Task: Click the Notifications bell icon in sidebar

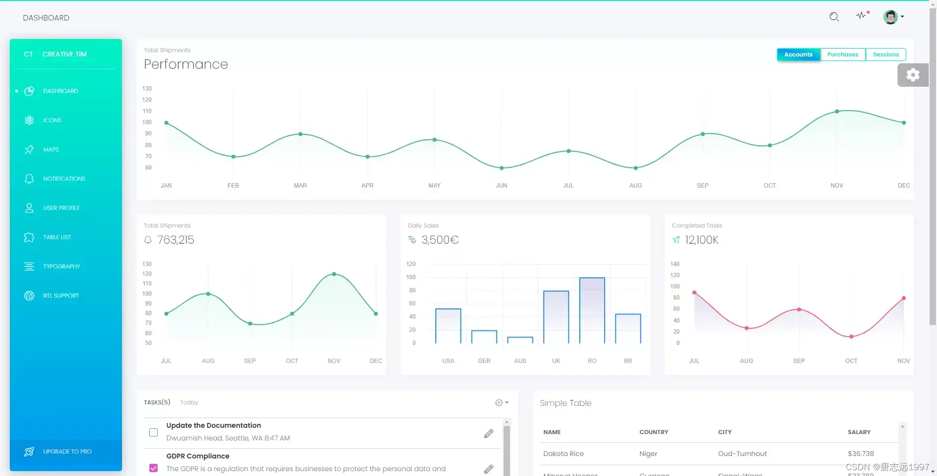Action: tap(29, 179)
